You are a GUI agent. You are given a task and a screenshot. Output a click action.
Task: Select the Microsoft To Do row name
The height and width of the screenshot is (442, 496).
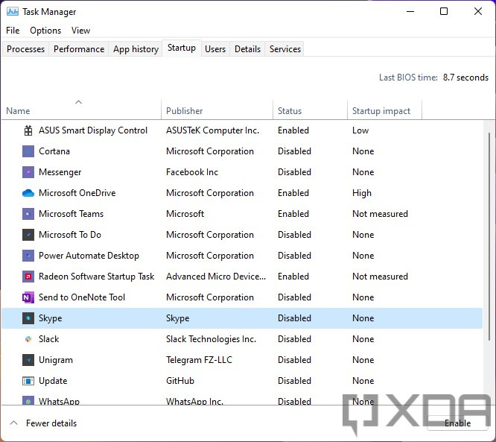pyautogui.click(x=70, y=235)
